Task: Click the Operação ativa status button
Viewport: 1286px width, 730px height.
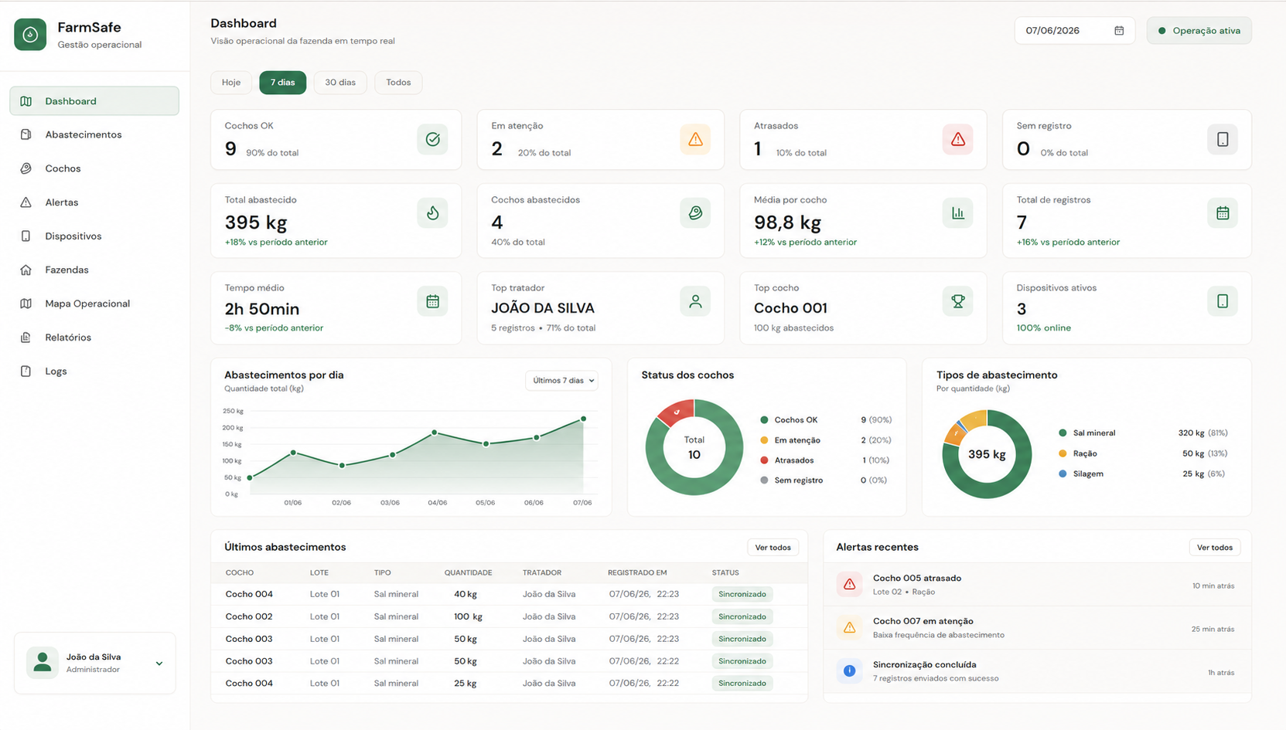Action: click(x=1199, y=31)
